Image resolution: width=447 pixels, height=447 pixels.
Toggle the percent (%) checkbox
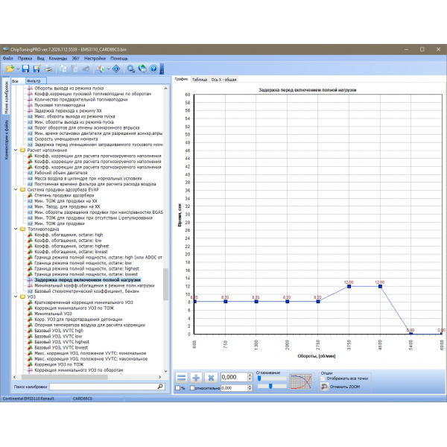[x=177, y=388]
